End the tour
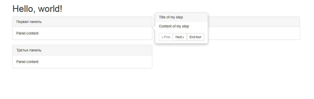314x99 pixels. [195, 37]
